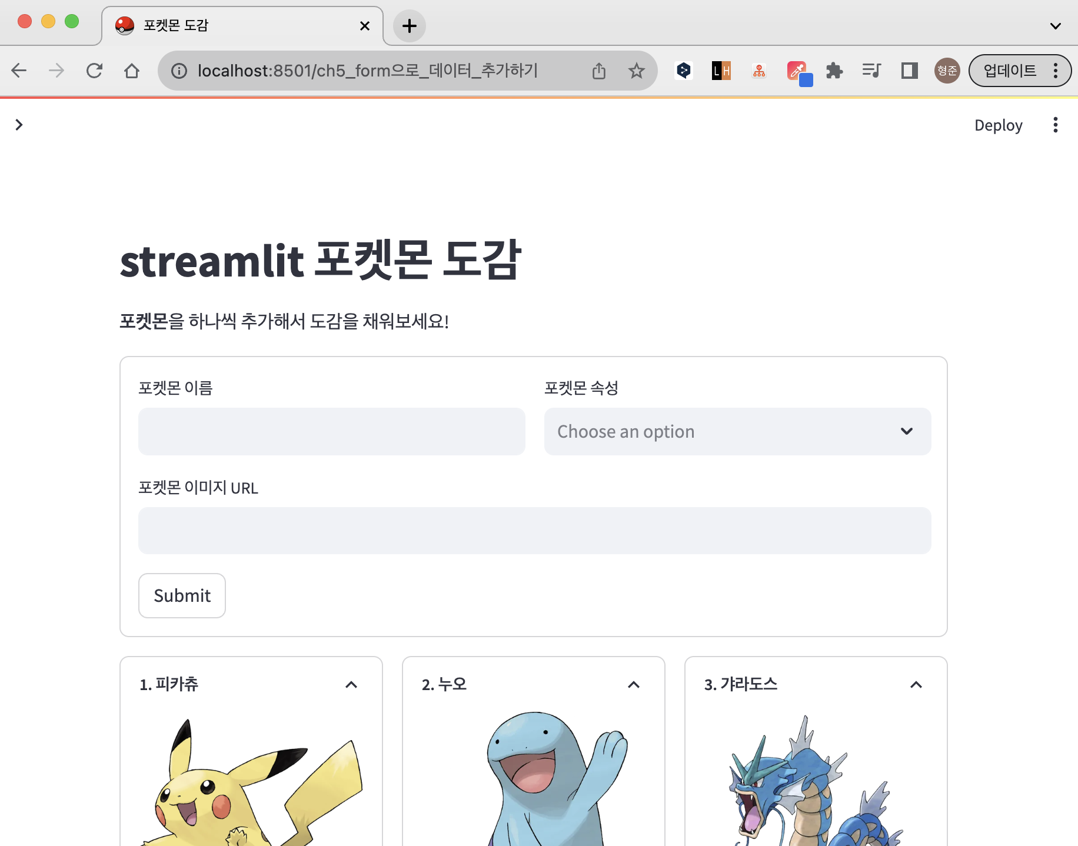The image size is (1078, 846).
Task: Open the Extensions puzzle menu
Action: pos(834,71)
